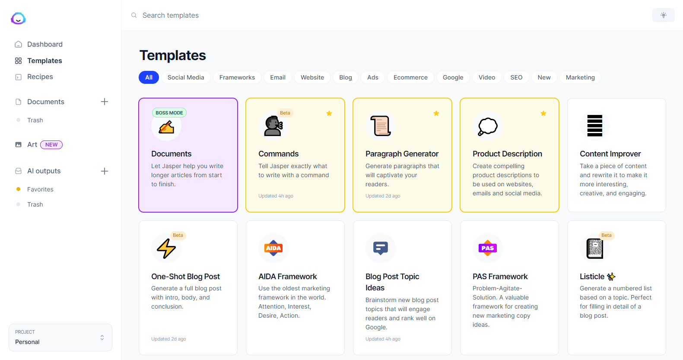Open the PAS Framework title
683x360 pixels.
(x=500, y=277)
